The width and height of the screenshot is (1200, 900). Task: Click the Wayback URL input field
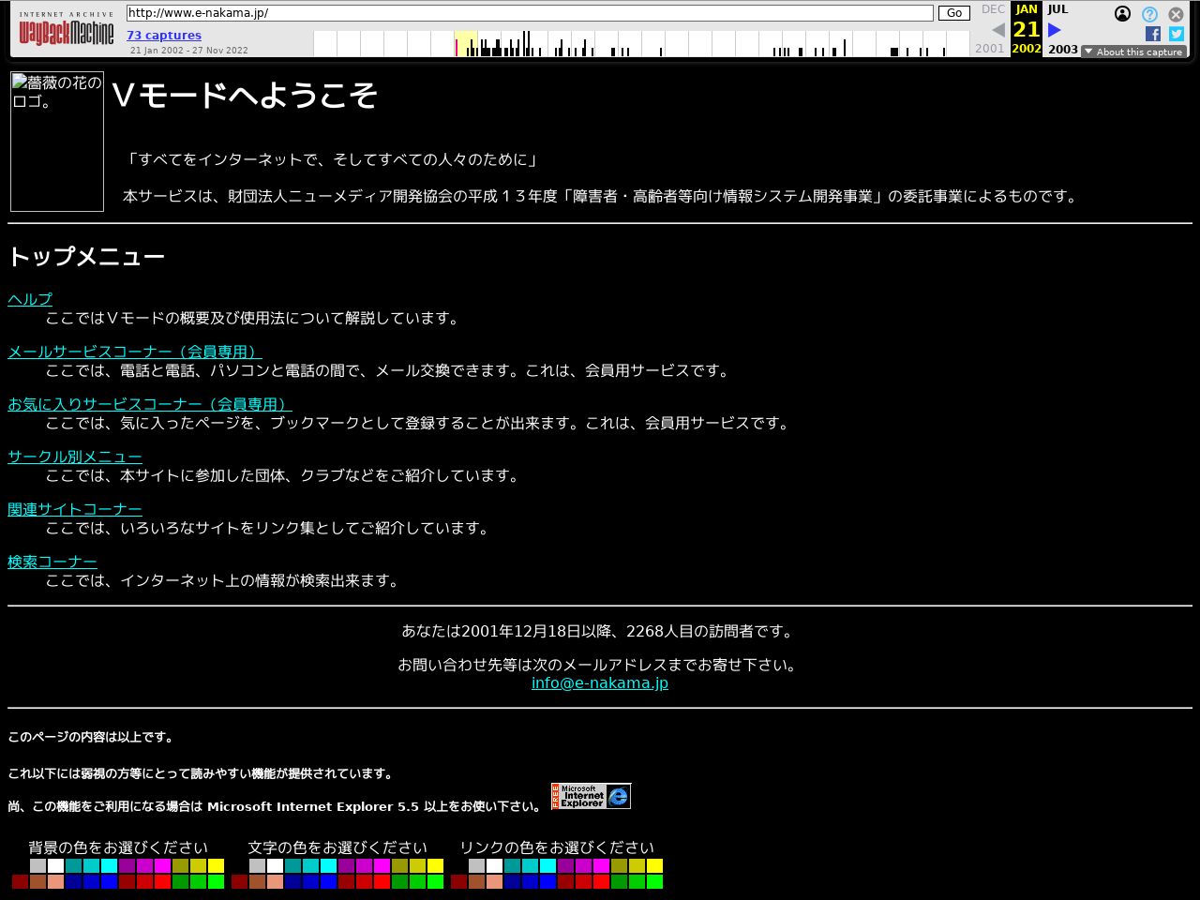[530, 13]
